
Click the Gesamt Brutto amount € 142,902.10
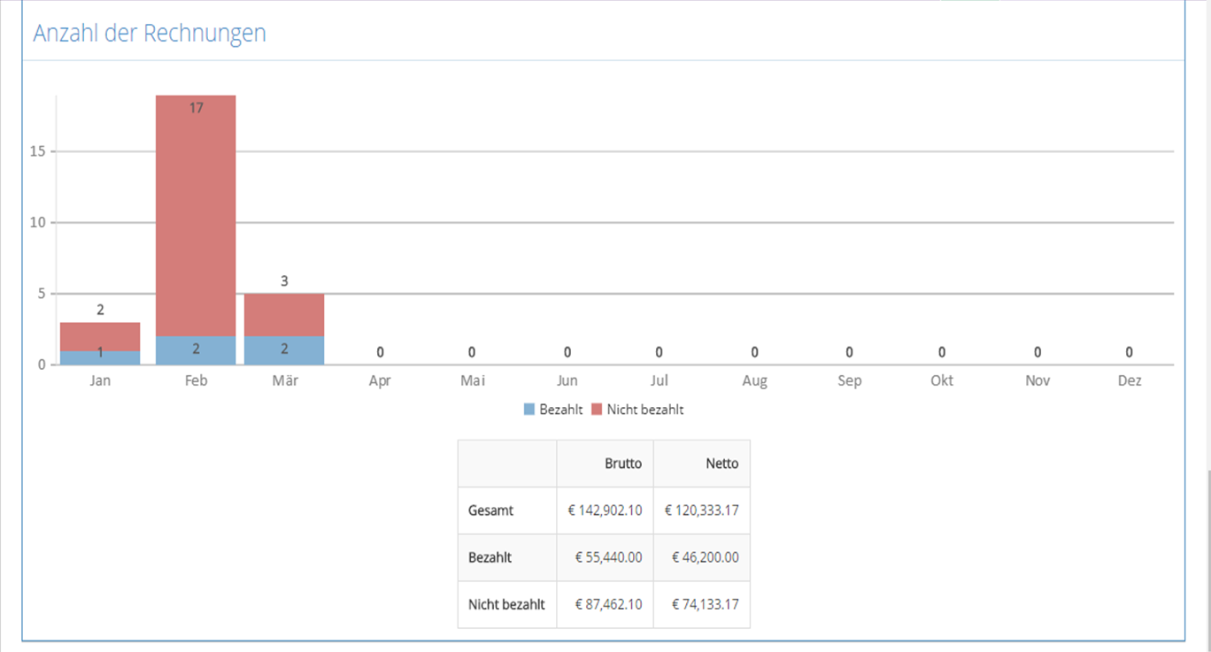605,510
